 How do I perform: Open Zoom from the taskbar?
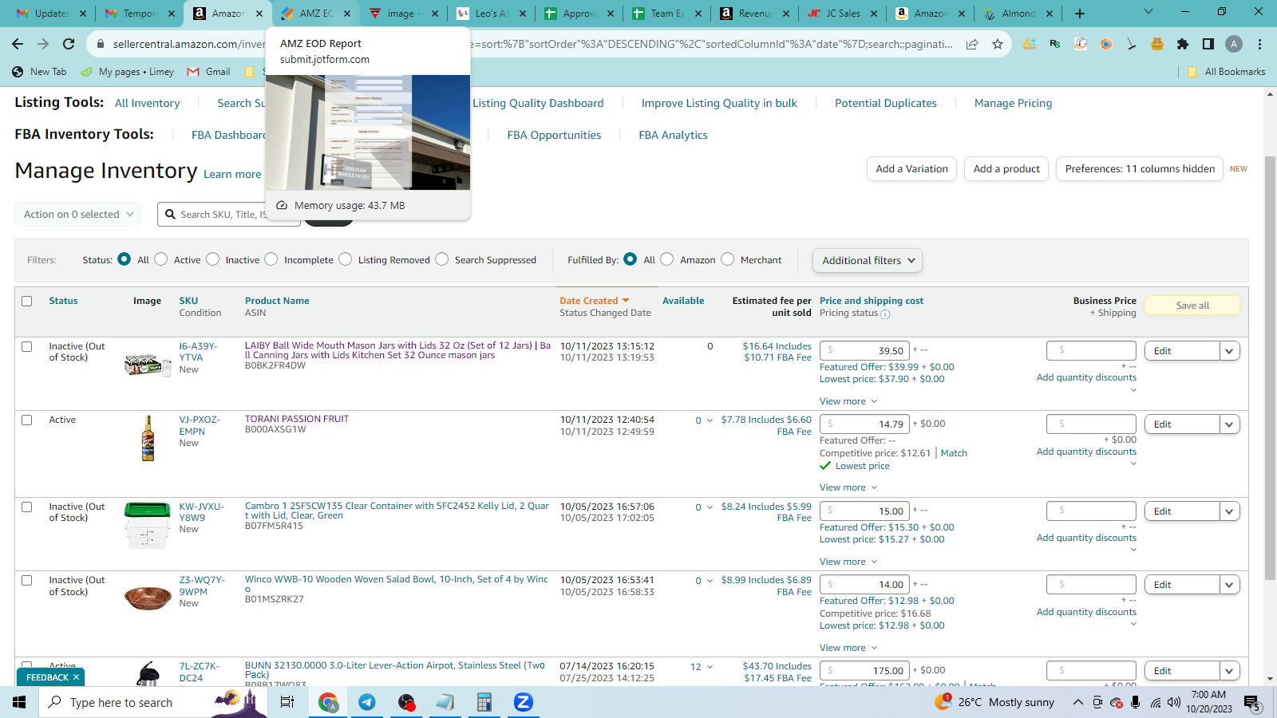[523, 702]
